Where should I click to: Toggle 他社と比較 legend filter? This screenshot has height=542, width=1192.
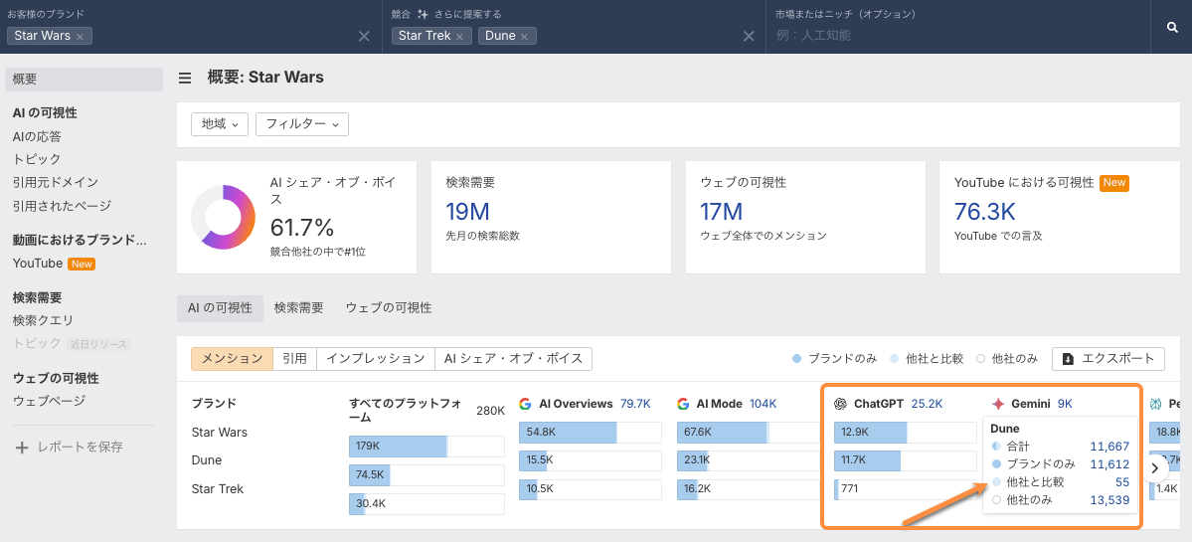[927, 359]
